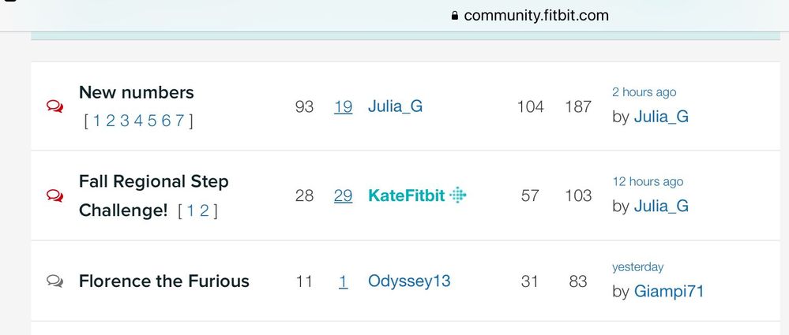Viewport: 789px width, 335px height.
Task: Click the 19 count link in New numbers row
Action: point(344,106)
